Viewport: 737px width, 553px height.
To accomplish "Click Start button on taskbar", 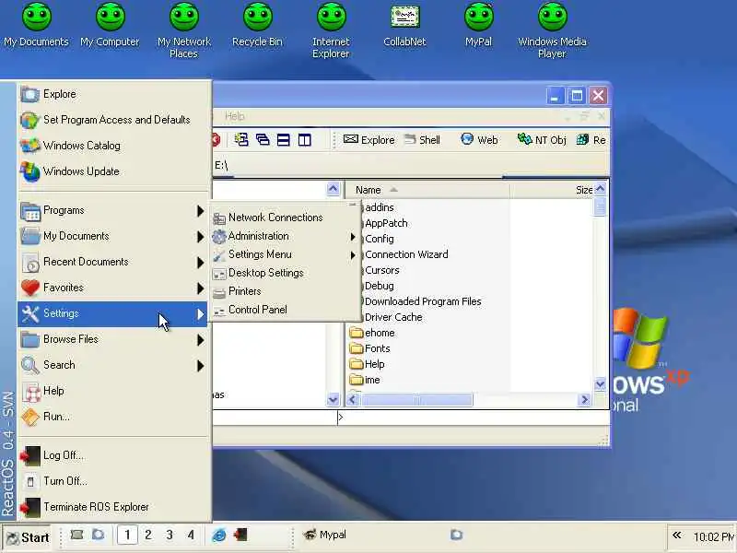I will coord(28,537).
